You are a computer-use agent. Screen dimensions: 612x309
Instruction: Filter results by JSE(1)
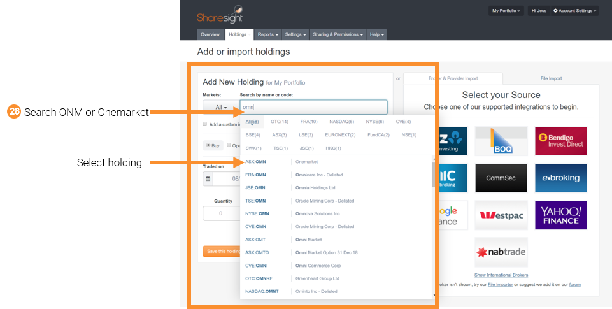306,148
